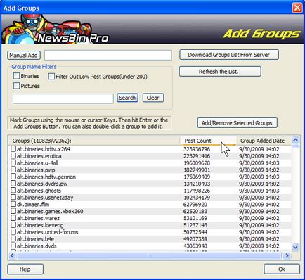This screenshot has height=280, width=305.
Task: Click the scroll up arrow of group list
Action: pos(295,140)
